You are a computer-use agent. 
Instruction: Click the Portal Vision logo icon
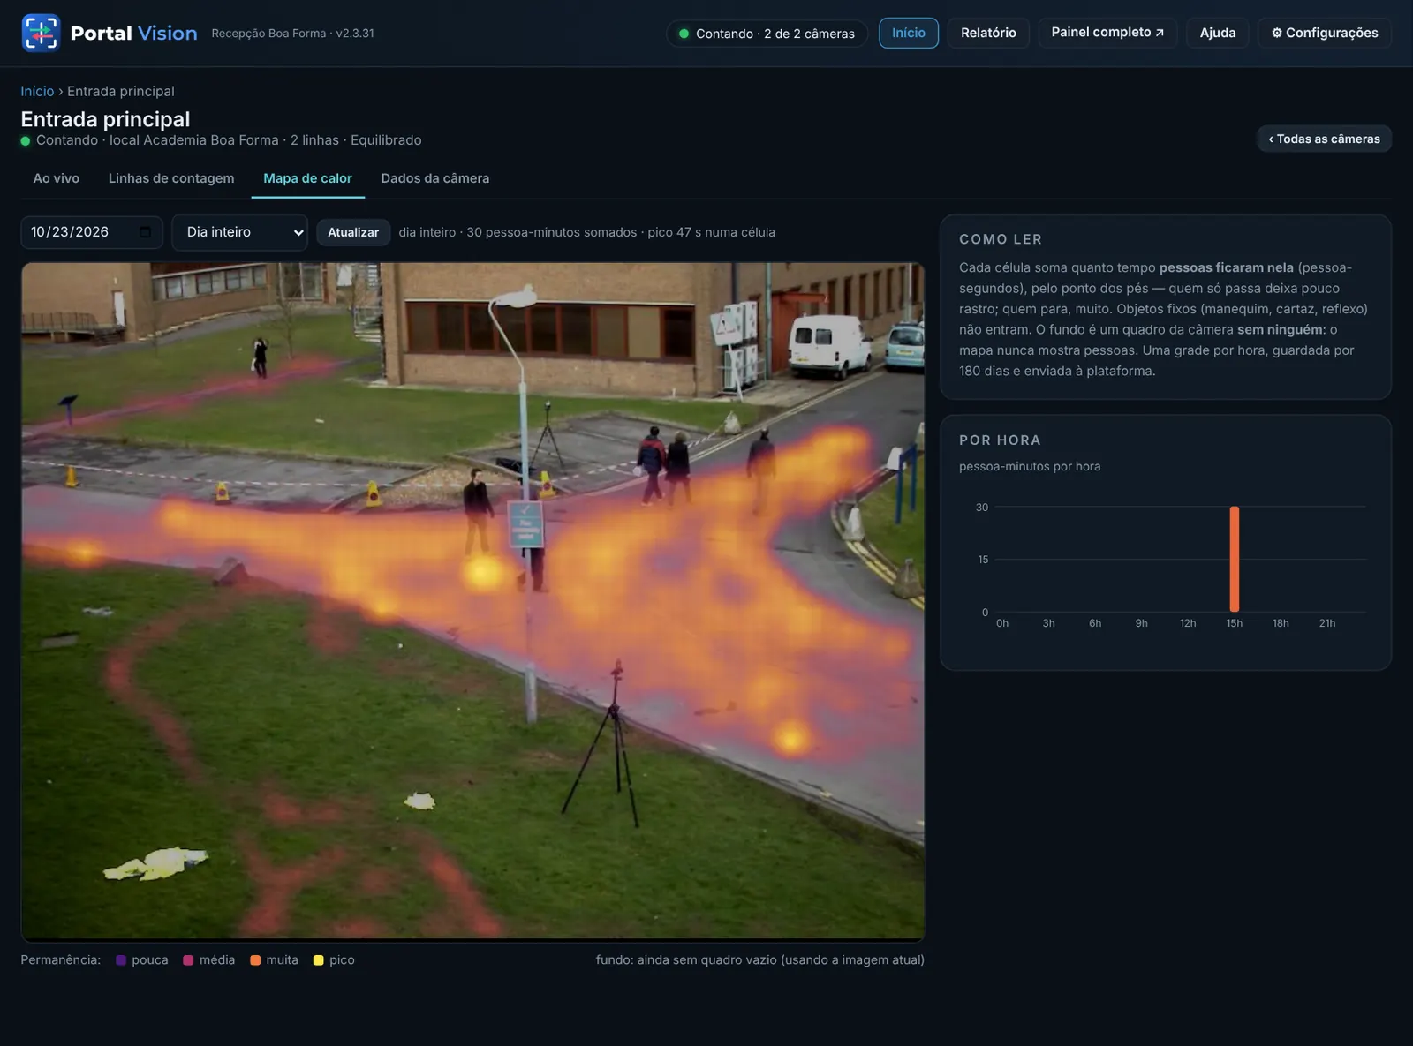41,33
